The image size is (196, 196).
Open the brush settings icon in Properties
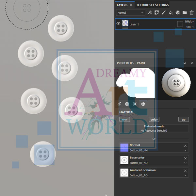click(x=120, y=104)
